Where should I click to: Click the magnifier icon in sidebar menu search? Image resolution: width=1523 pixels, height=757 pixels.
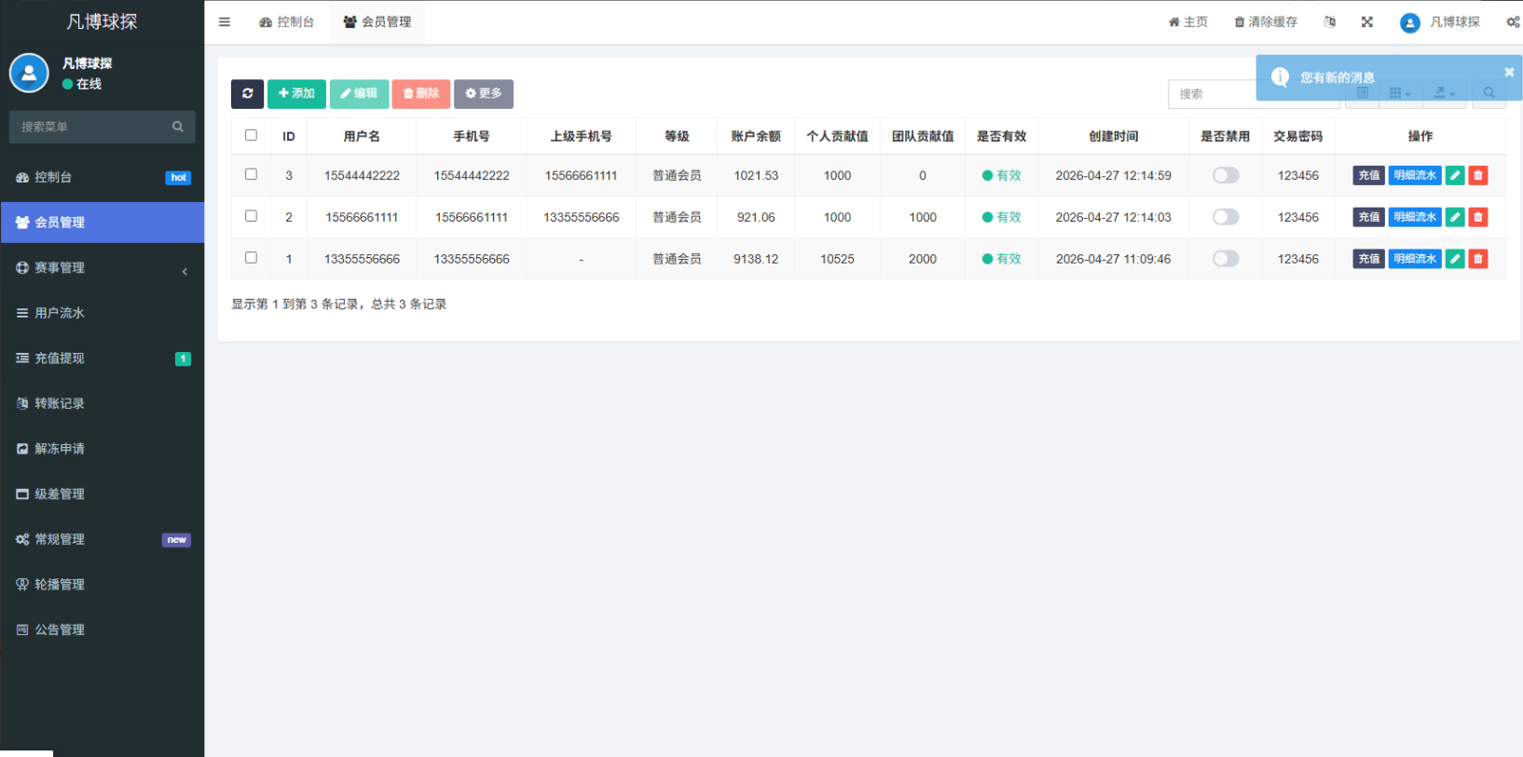(178, 127)
